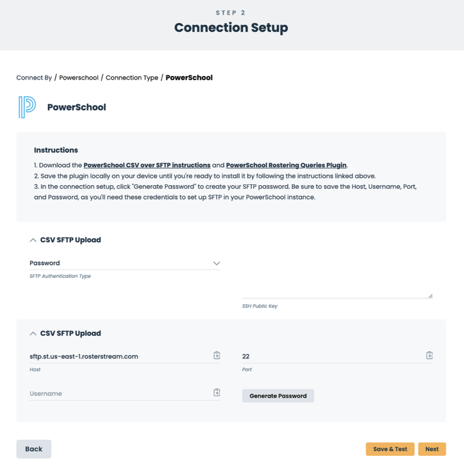Screen dimensions: 464x468
Task: Go to Connect By breadcrumb
Action: click(x=34, y=78)
